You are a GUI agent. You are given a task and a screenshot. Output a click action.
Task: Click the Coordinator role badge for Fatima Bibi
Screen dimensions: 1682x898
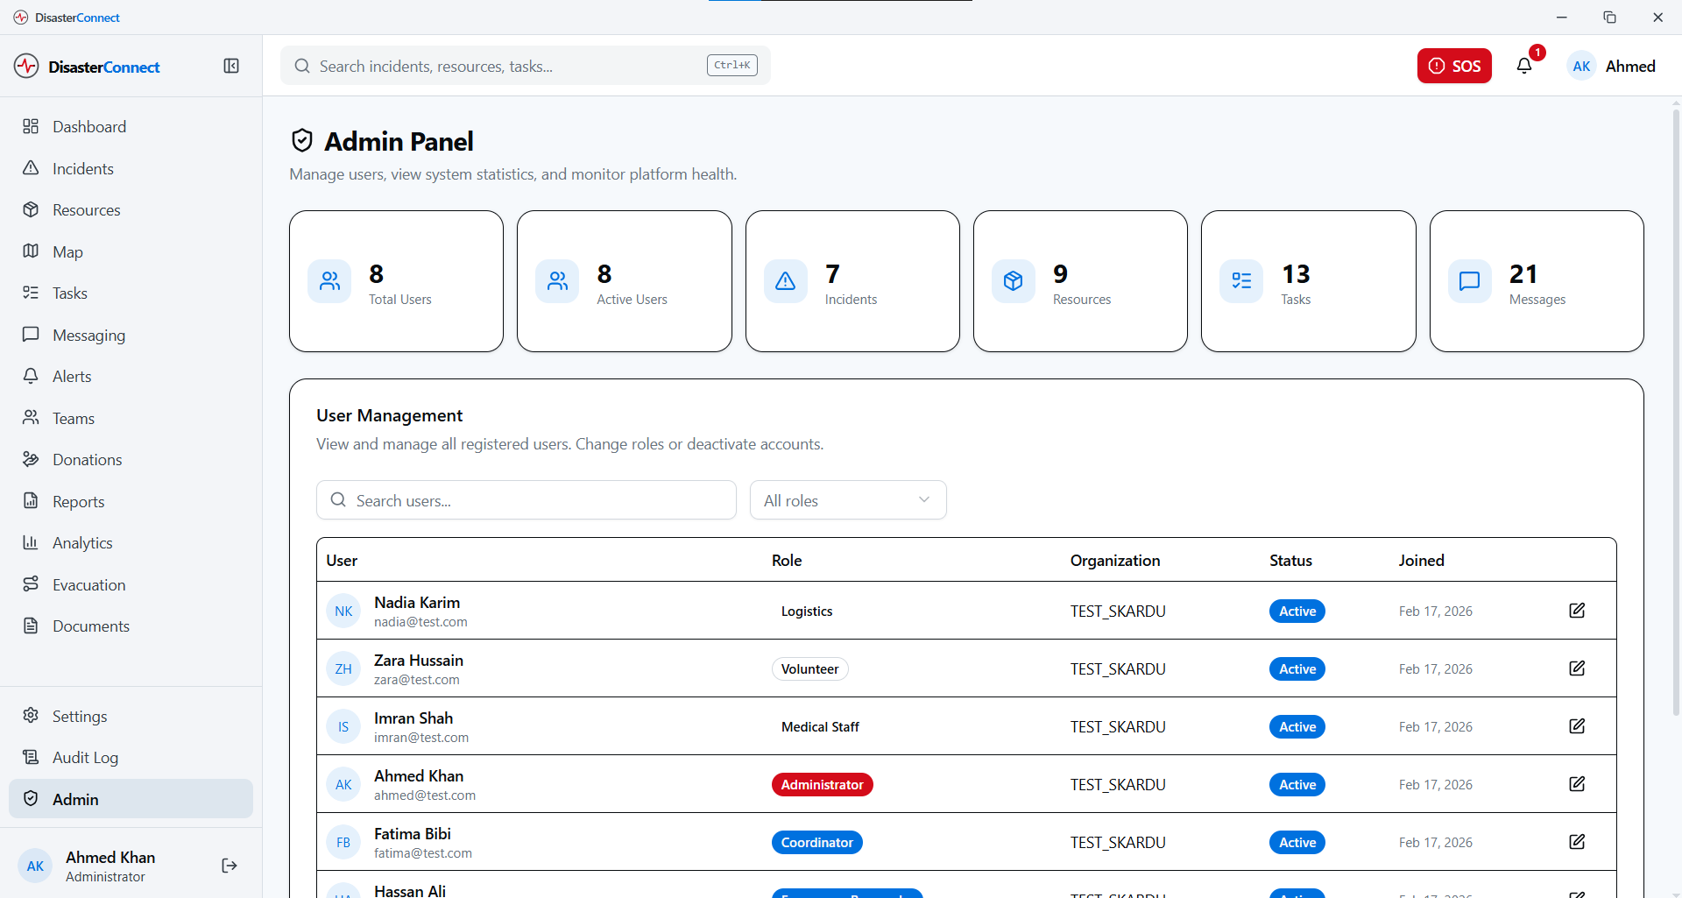[816, 842]
